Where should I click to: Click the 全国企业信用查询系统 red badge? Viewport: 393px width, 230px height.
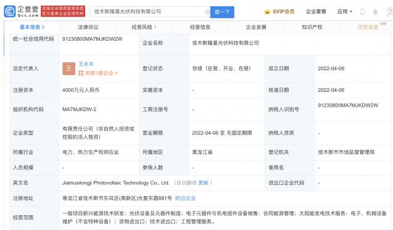(x=63, y=11)
